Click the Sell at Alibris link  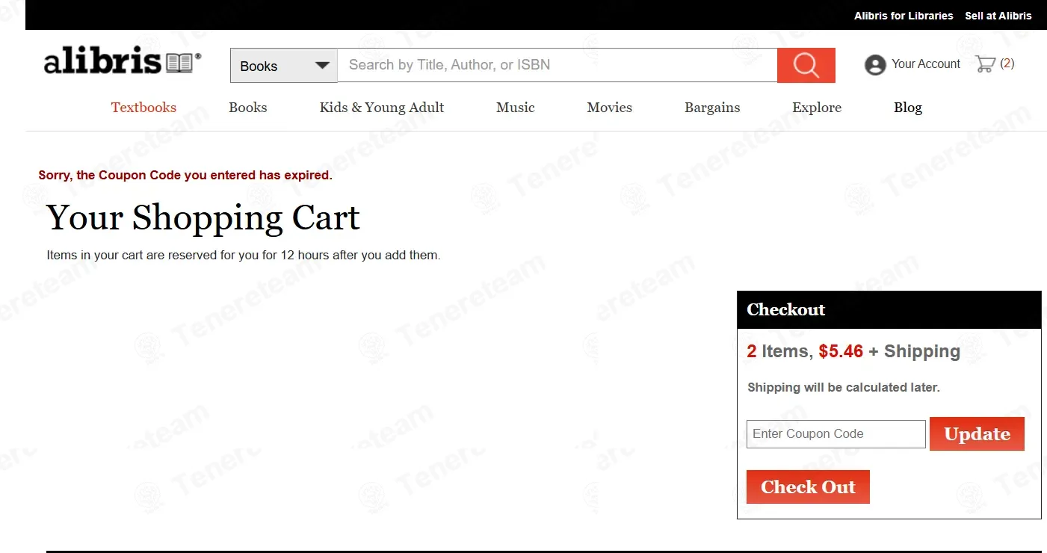click(998, 16)
